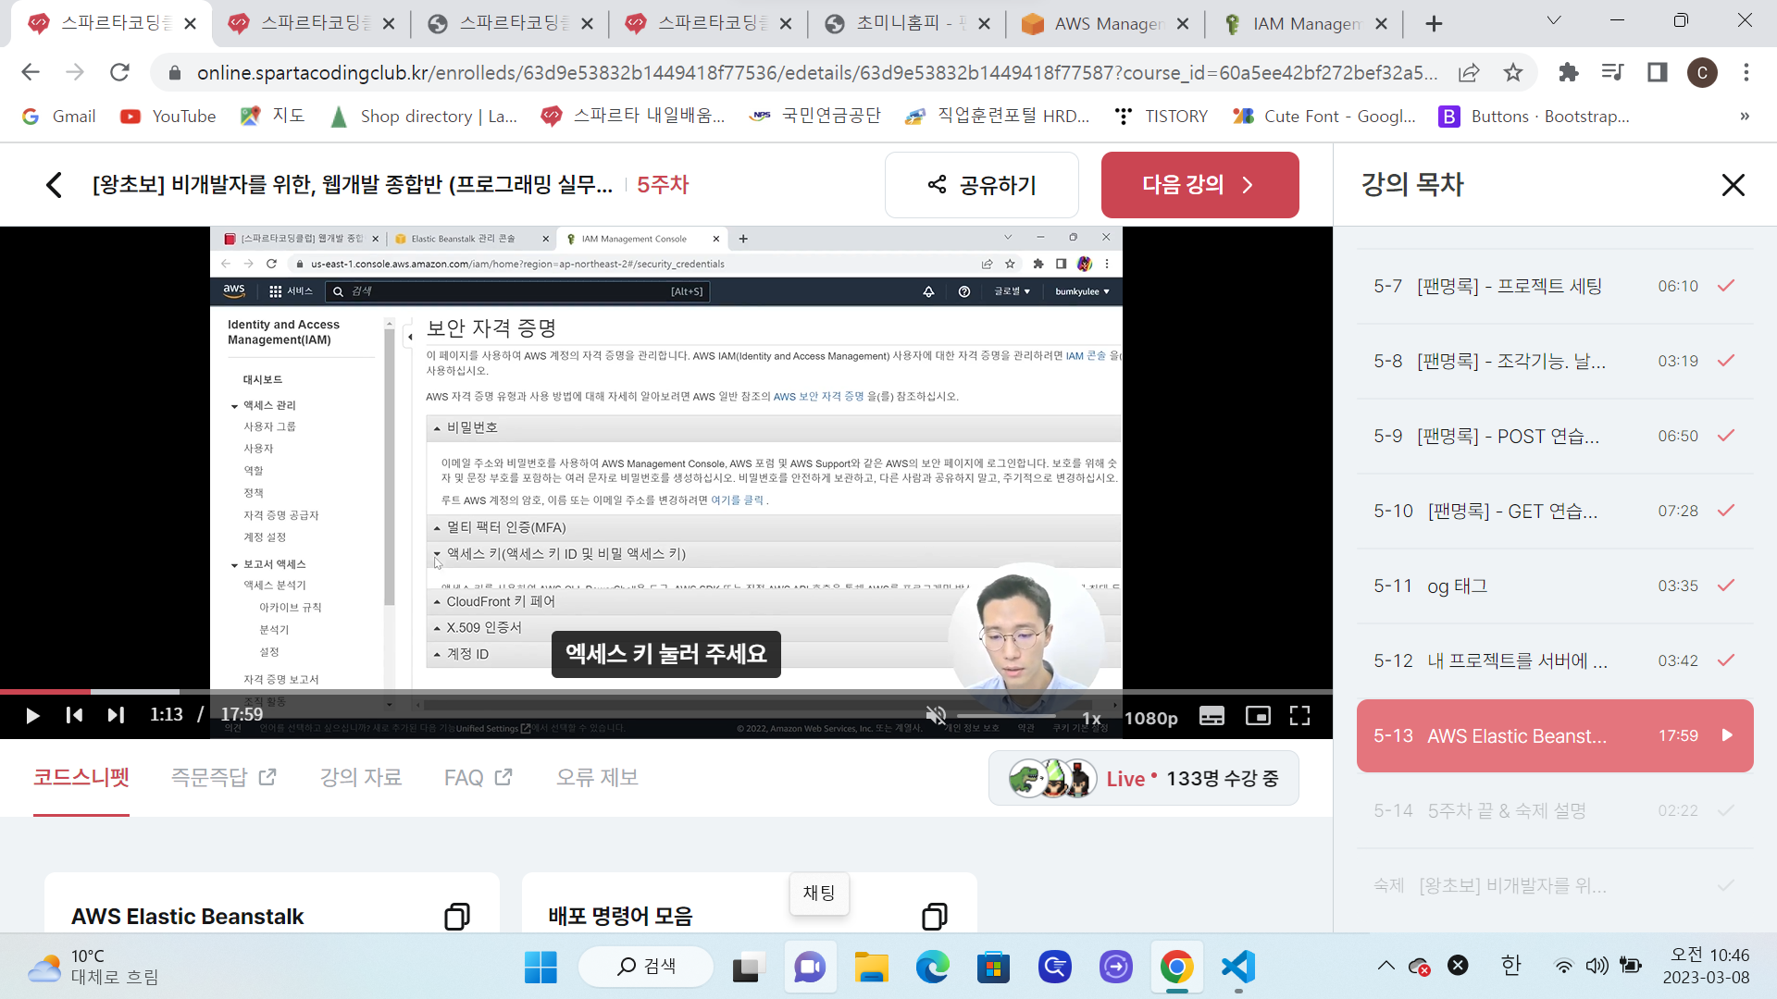The width and height of the screenshot is (1777, 999).
Task: Open lecture 5-10 GET 연습
Action: coord(1555,512)
